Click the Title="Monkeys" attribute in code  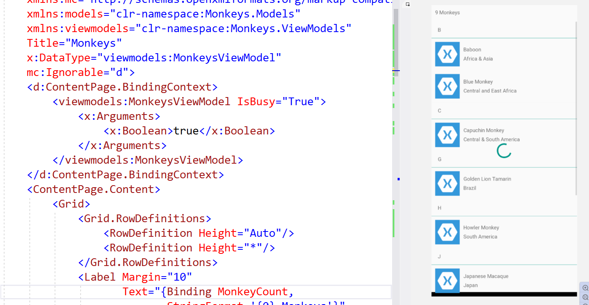click(x=74, y=43)
